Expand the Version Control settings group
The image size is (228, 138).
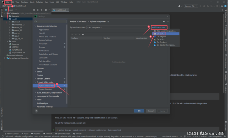tap(35, 79)
